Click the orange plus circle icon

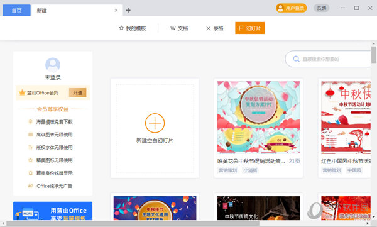coord(155,123)
